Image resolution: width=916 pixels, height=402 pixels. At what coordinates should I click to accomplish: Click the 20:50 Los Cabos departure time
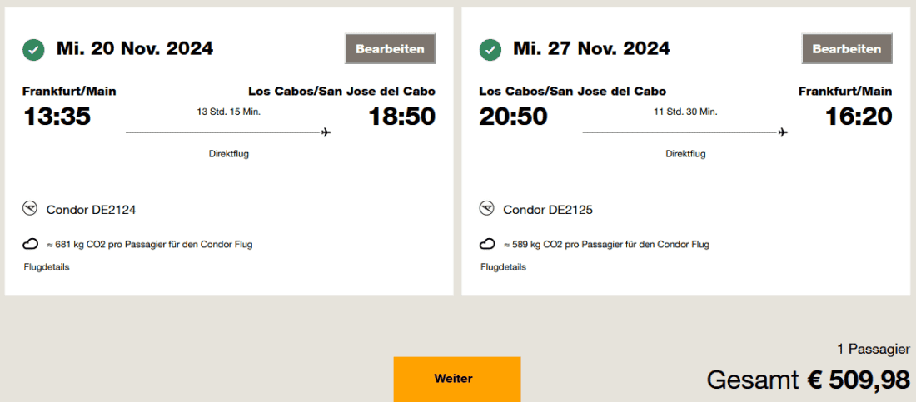(514, 117)
